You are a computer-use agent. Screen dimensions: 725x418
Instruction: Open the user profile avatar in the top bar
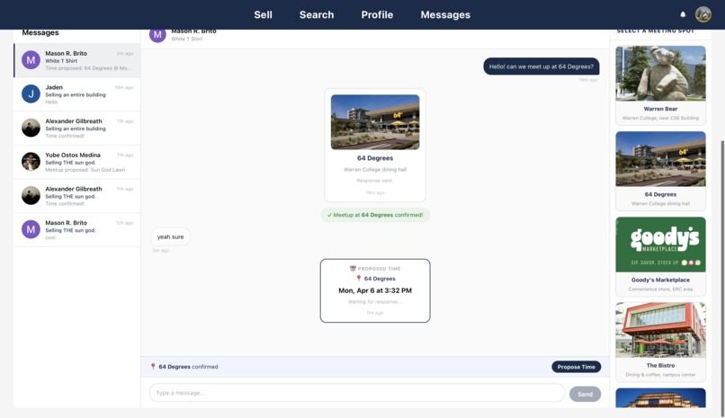point(703,14)
